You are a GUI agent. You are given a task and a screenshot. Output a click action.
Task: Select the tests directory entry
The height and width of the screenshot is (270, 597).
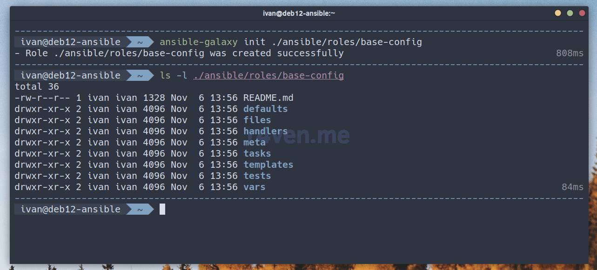pos(257,176)
